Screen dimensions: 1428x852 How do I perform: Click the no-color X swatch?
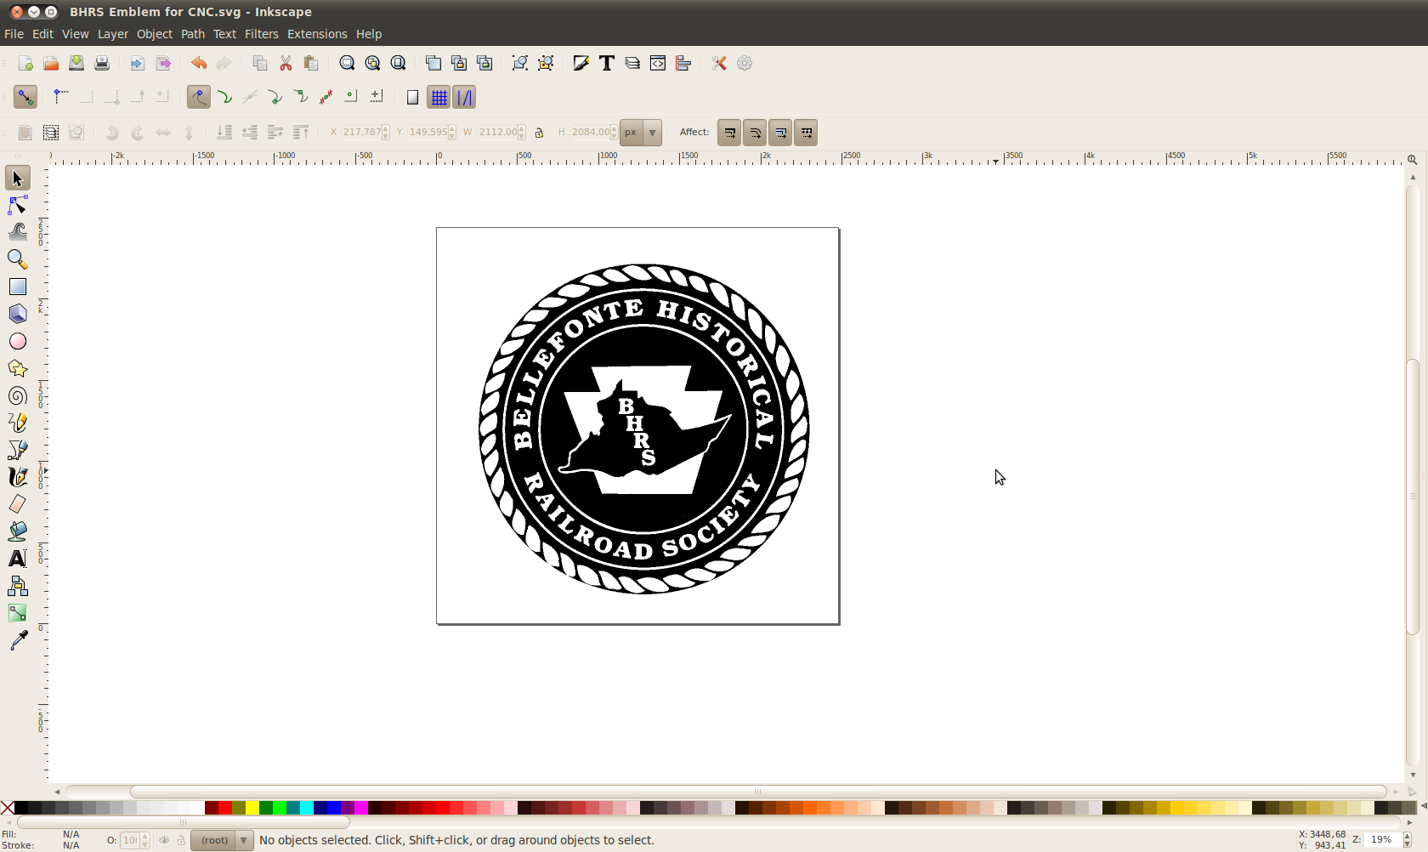[8, 808]
